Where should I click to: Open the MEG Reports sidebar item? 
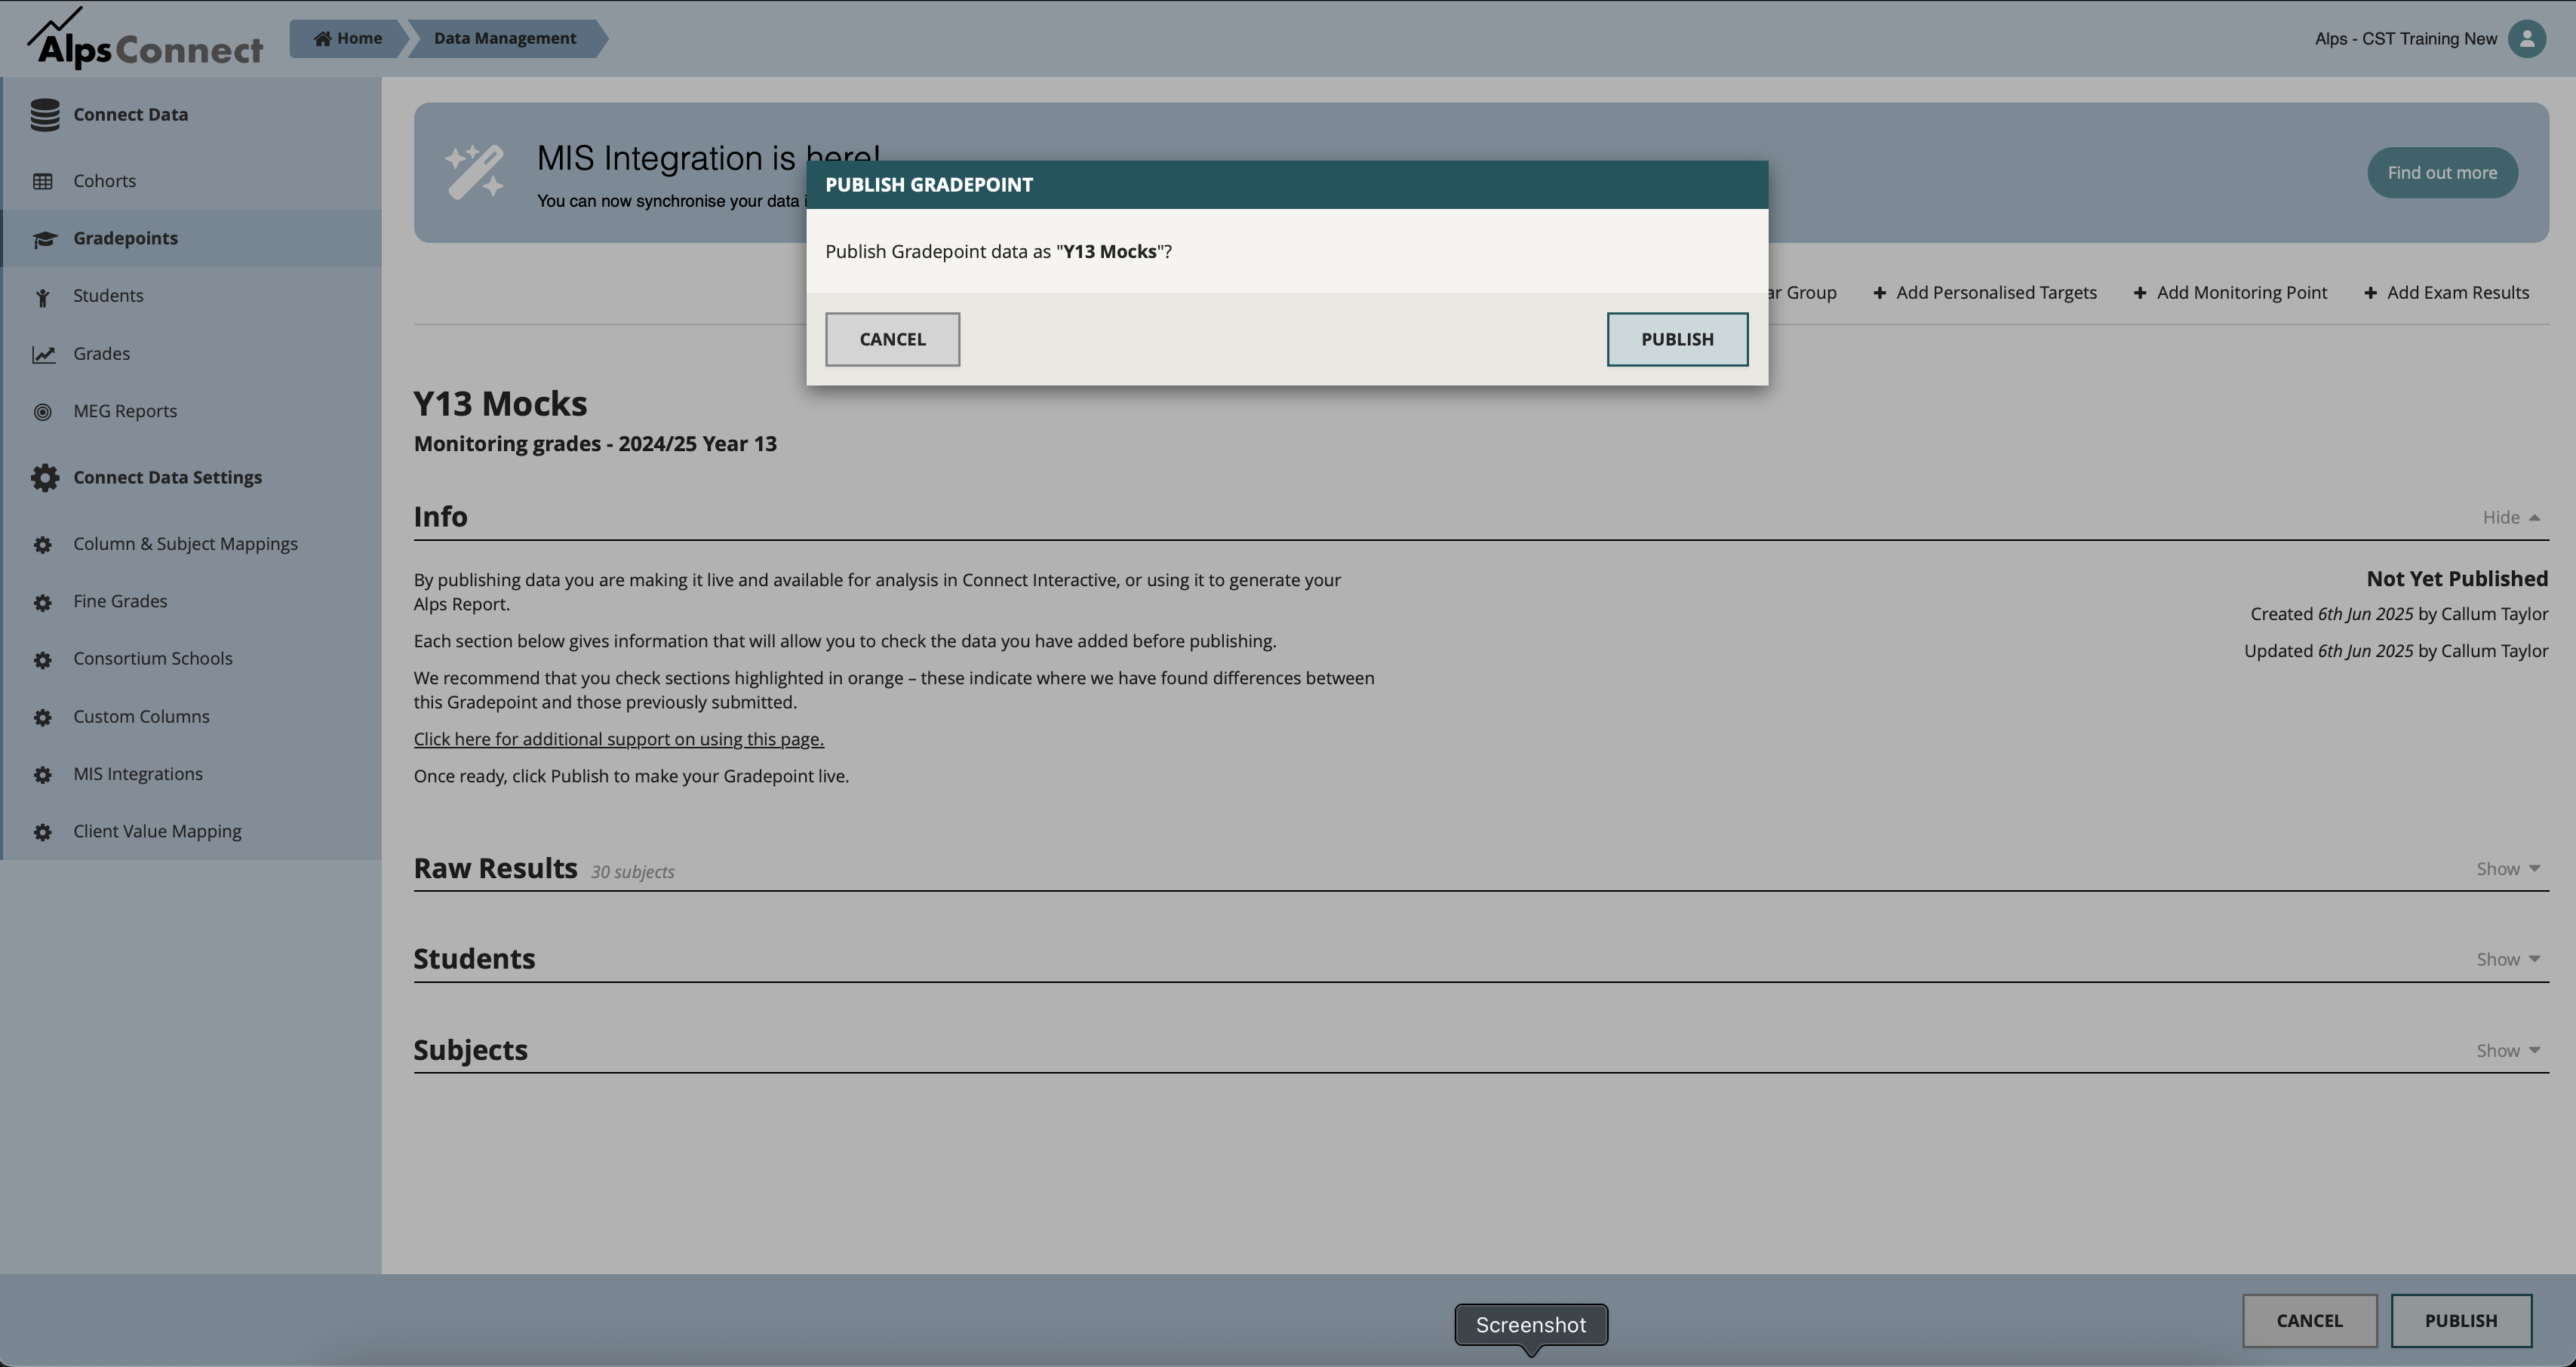click(191, 411)
